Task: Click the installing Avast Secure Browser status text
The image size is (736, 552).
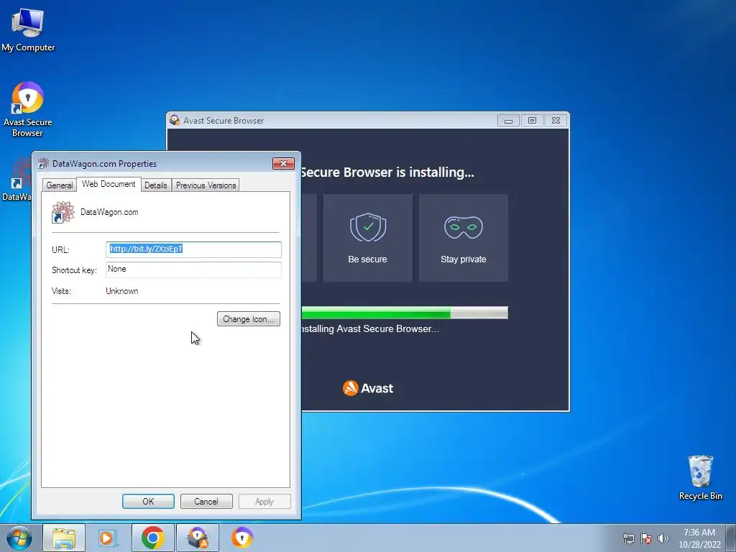Action: pos(370,328)
